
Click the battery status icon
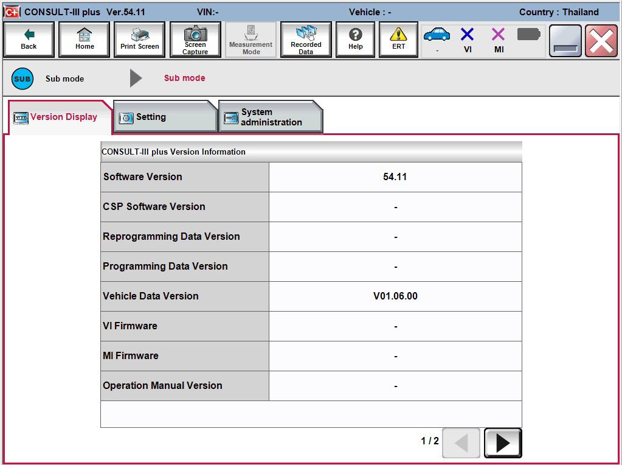(528, 35)
